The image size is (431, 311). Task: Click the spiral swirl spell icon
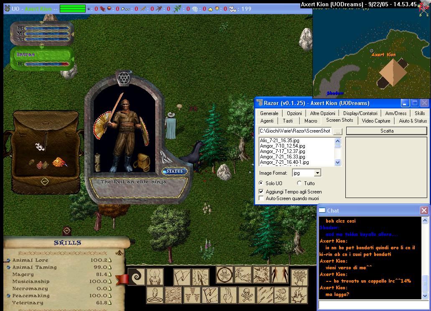point(137,276)
